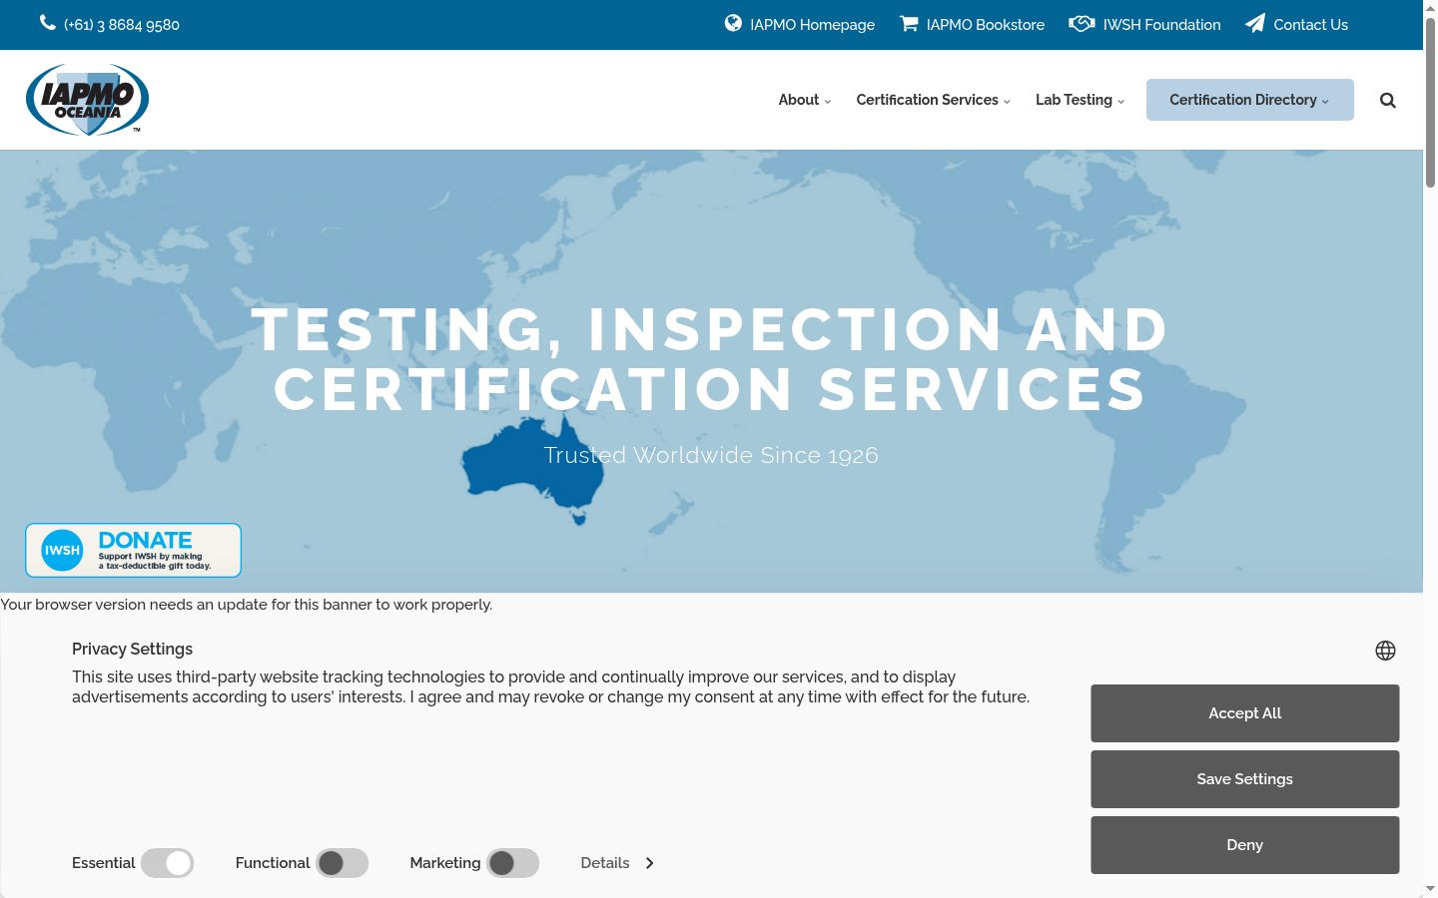
Task: Enable the Marketing cookies switch
Action: [x=513, y=863]
